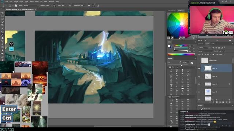Open symmetry paint options icon

click(x=98, y=5)
